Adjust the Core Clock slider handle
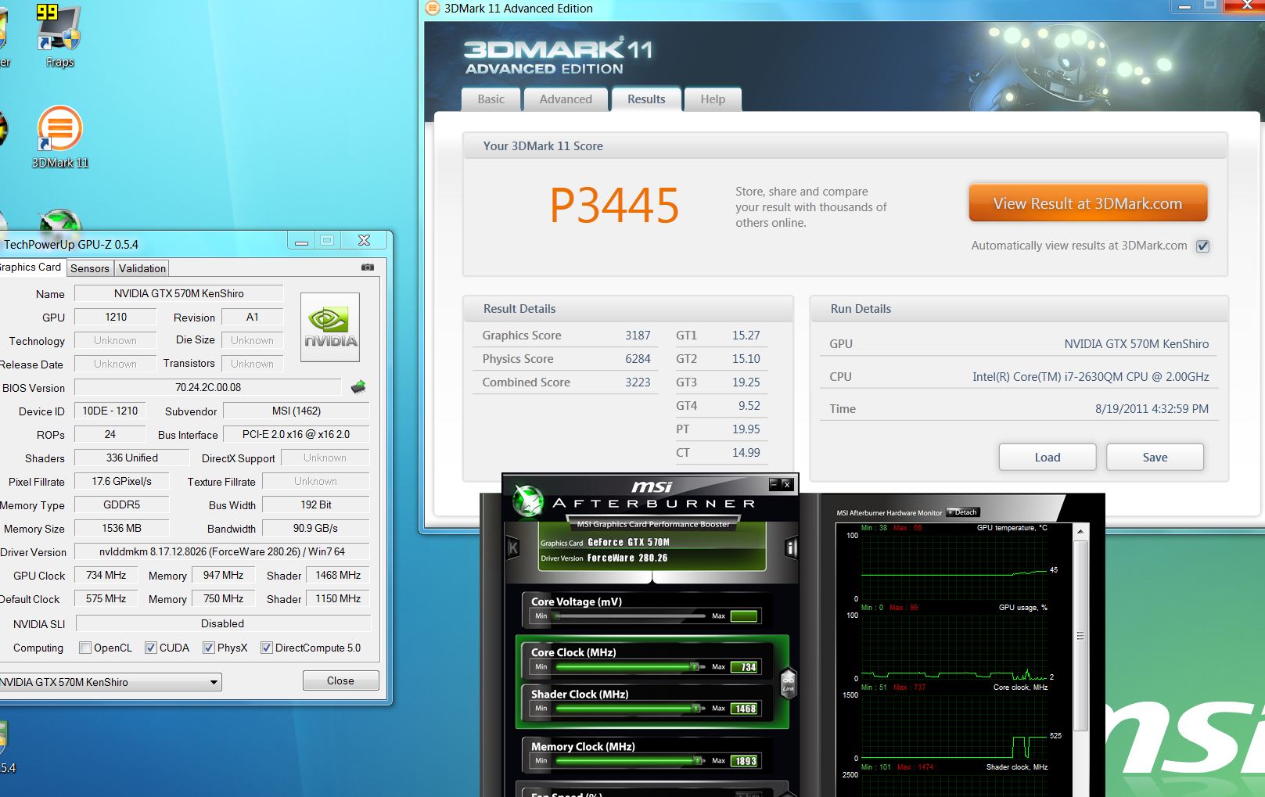This screenshot has width=1265, height=797. pyautogui.click(x=694, y=666)
